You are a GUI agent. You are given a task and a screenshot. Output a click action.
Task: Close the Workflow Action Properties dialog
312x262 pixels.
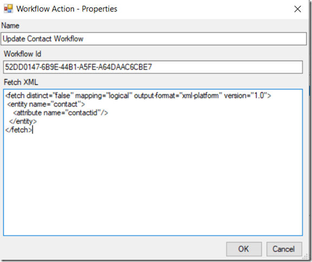pyautogui.click(x=297, y=9)
